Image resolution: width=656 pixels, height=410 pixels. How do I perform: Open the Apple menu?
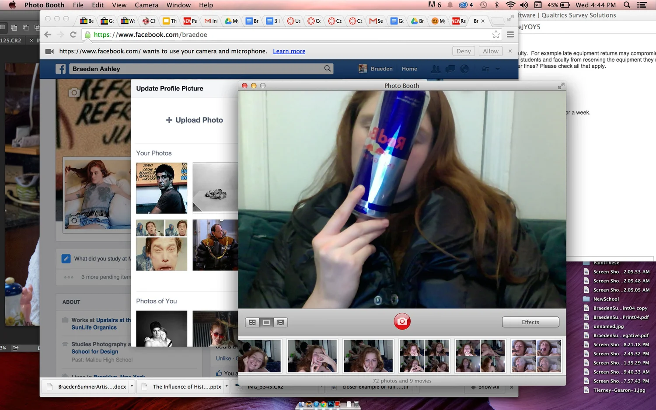pyautogui.click(x=12, y=5)
